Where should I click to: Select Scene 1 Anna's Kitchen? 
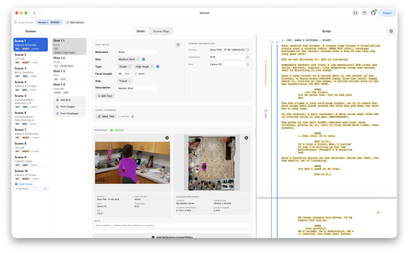coord(31,45)
